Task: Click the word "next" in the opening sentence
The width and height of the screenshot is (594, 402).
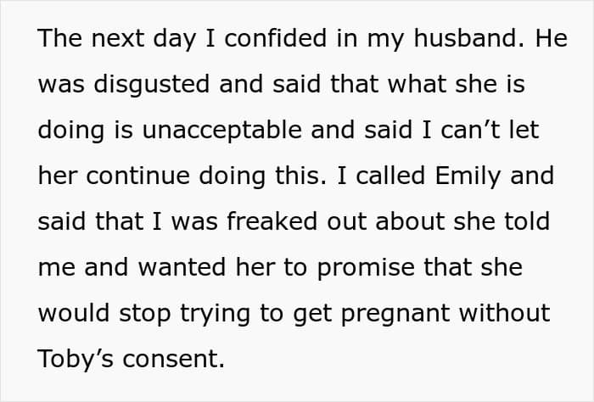Action: click(117, 38)
